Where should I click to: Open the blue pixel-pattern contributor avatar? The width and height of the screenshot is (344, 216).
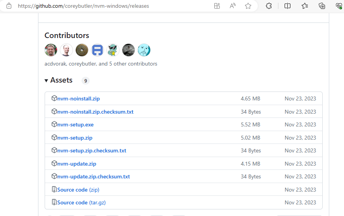tap(97, 50)
